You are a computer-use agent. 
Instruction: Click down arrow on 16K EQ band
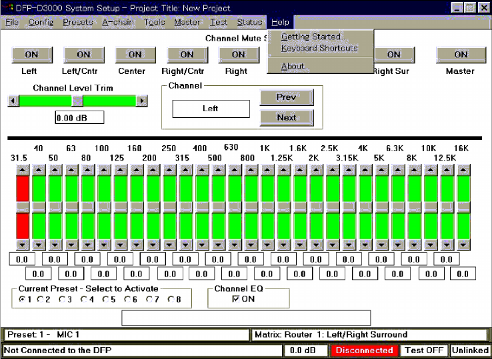point(464,244)
